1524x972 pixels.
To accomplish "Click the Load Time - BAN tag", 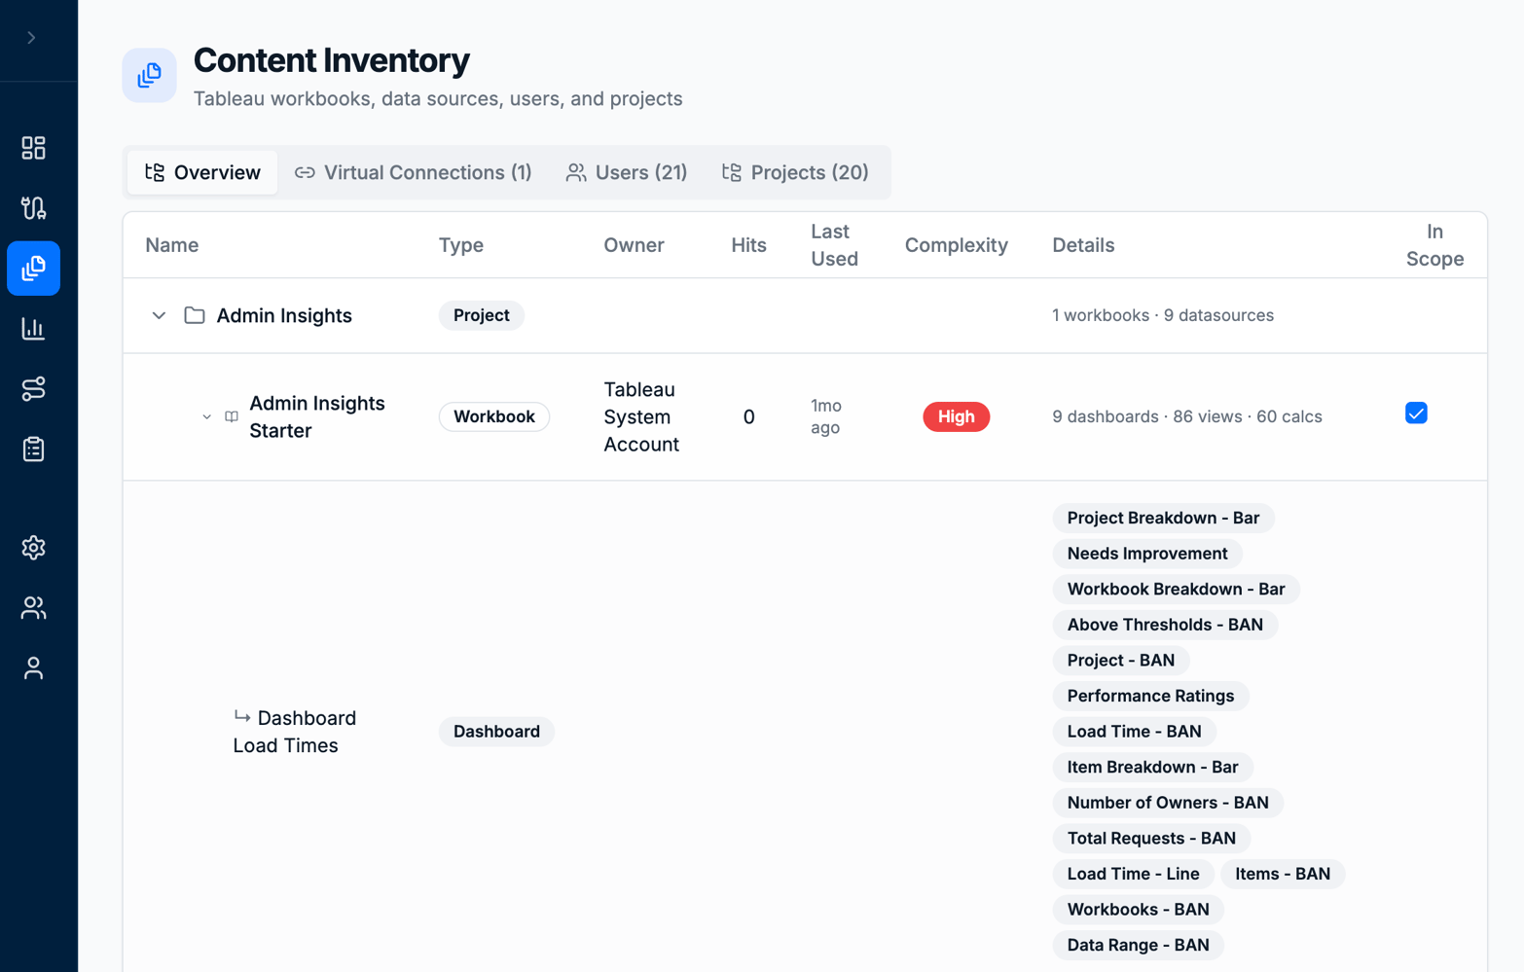I will 1134,732.
